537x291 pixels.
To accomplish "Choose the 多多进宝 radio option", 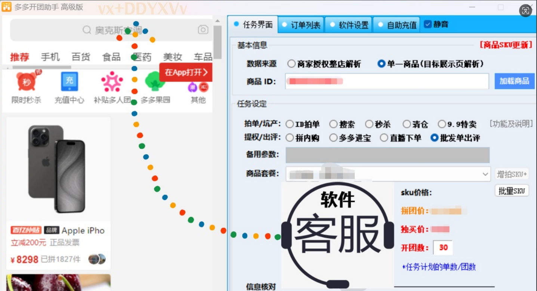I will 333,138.
